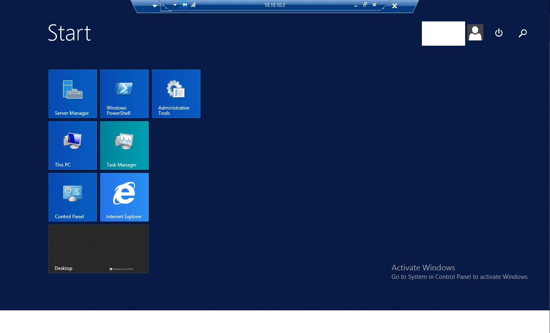Switch to the Desktop tile
This screenshot has width=550, height=333.
(99, 249)
